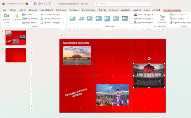Toggle Salvataggio automatico switch

click(29, 4)
